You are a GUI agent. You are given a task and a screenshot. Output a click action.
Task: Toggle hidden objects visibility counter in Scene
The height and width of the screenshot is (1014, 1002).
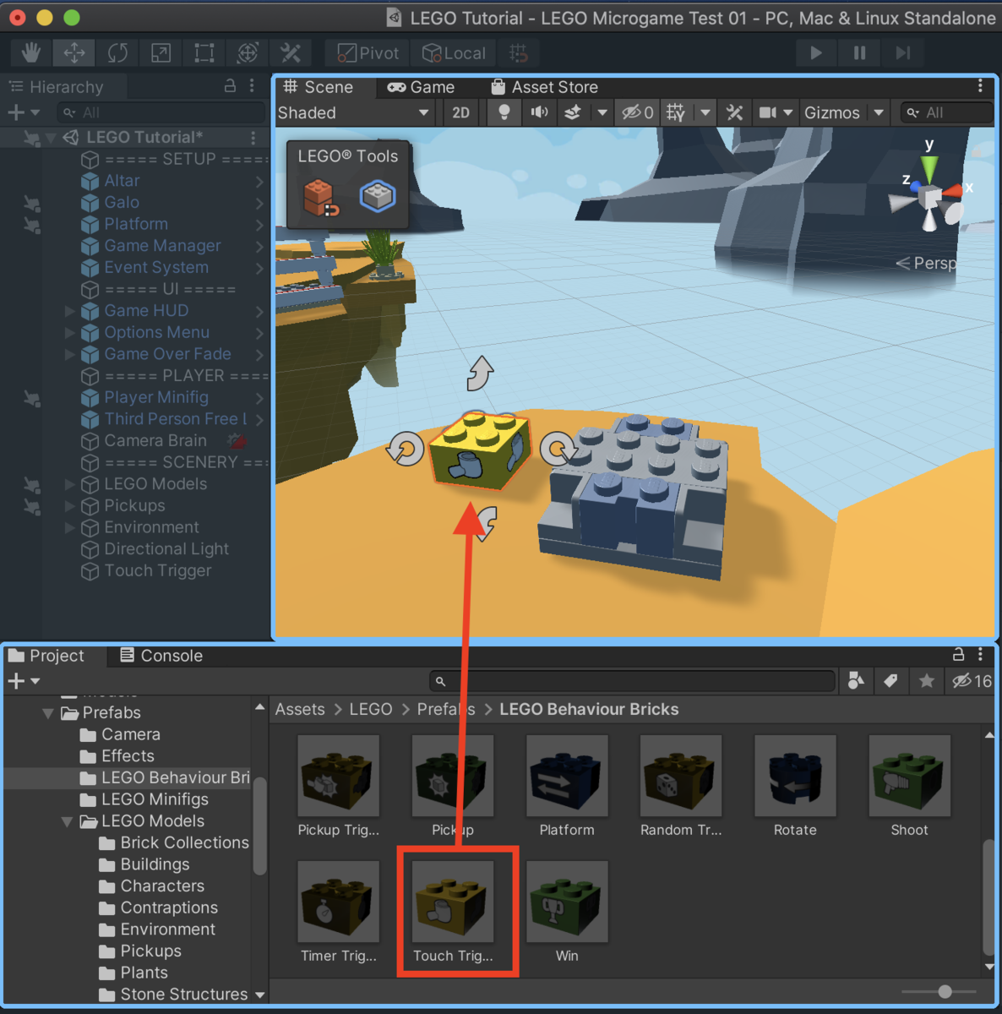point(638,112)
